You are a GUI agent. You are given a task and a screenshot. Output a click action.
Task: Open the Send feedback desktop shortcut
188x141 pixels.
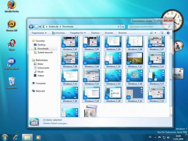12,64
